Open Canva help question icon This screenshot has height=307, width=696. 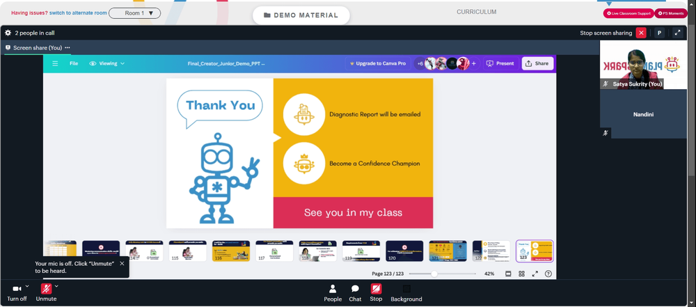click(548, 274)
